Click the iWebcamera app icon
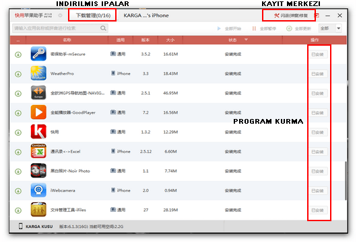Image resolution: width=357 pixels, height=242 pixels. [x=38, y=190]
